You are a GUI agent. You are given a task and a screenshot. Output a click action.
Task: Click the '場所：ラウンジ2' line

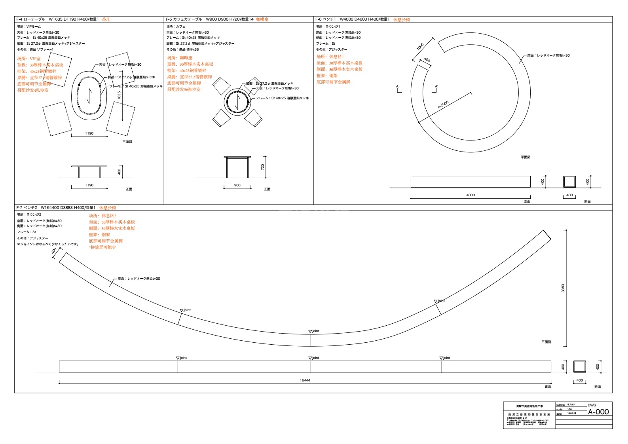[29, 214]
